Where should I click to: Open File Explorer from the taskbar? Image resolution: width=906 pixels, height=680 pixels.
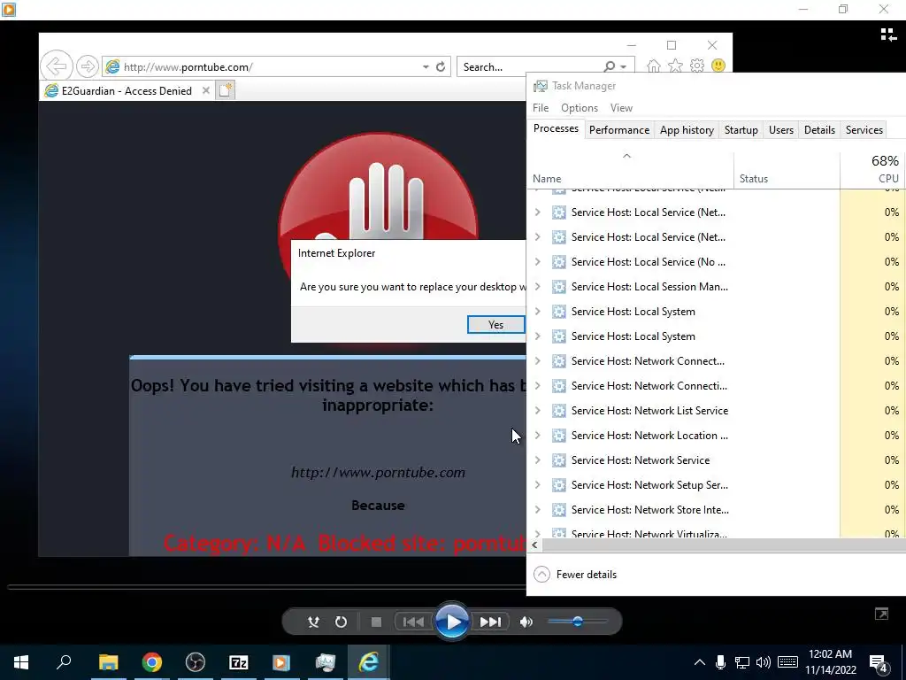(108, 662)
